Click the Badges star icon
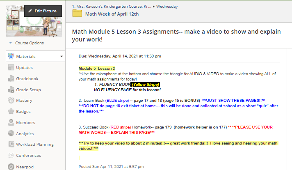292x170 pixels. pyautogui.click(x=11, y=111)
